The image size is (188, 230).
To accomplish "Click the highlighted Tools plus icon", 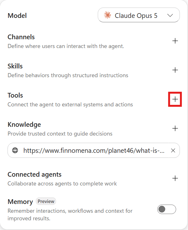I will (x=175, y=99).
